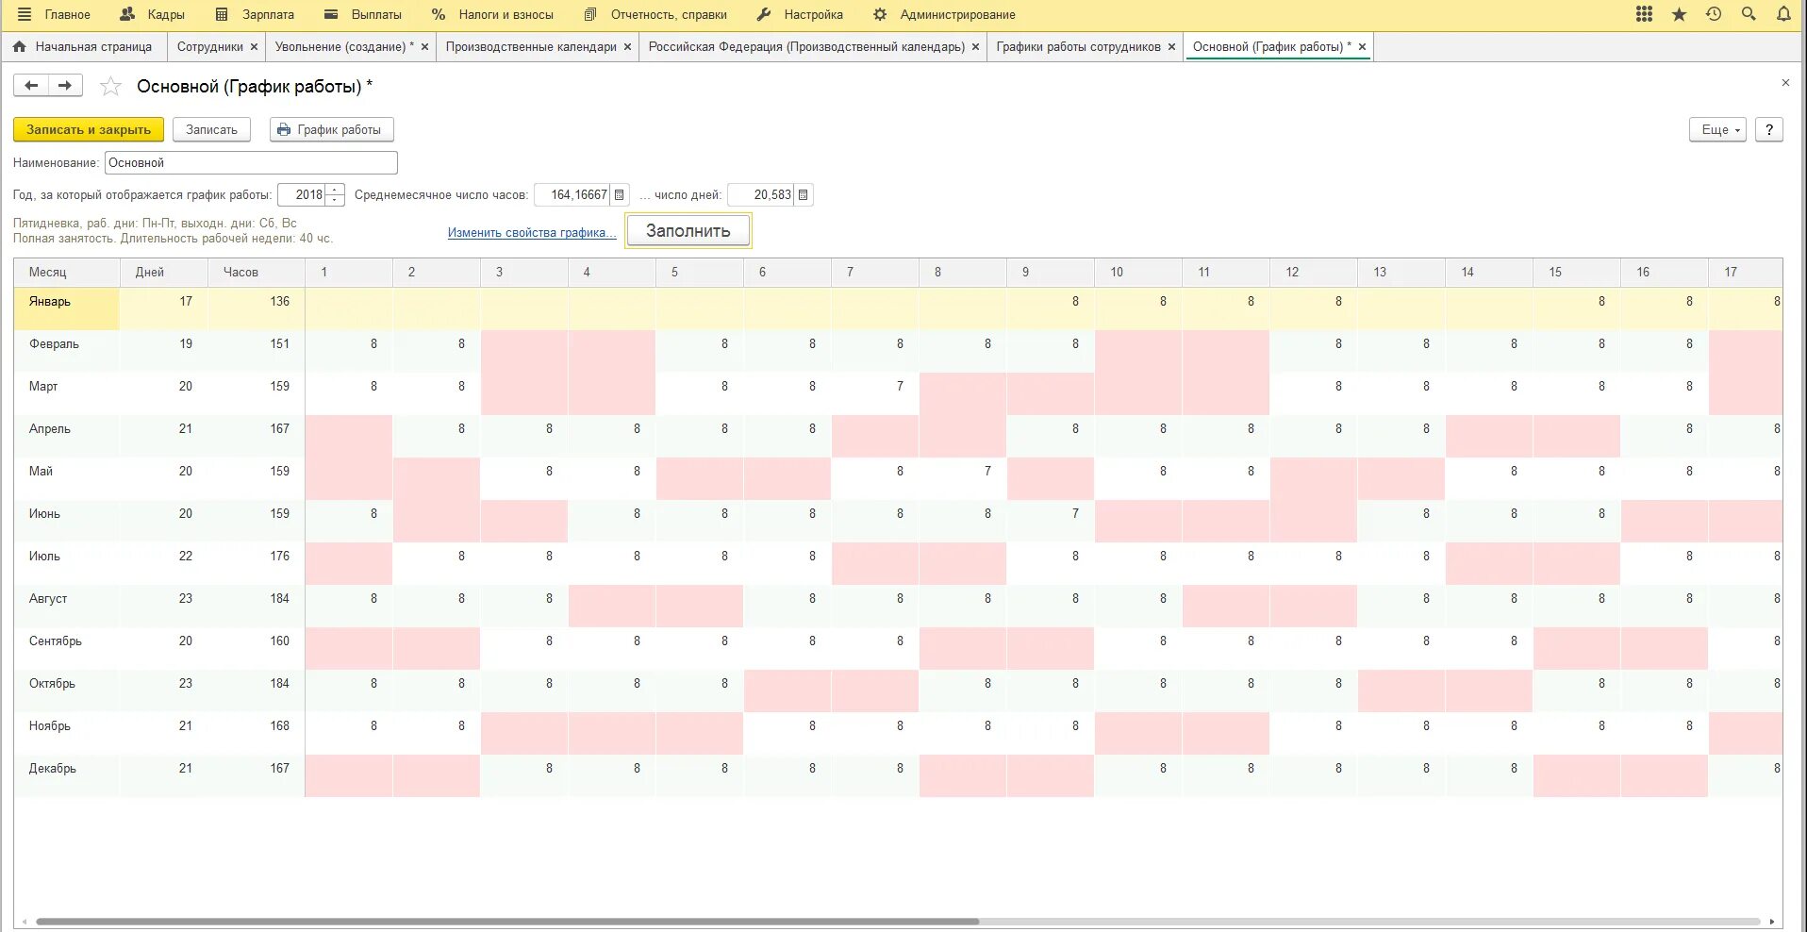Open calculator for average number of days
The height and width of the screenshot is (932, 1807).
(804, 195)
